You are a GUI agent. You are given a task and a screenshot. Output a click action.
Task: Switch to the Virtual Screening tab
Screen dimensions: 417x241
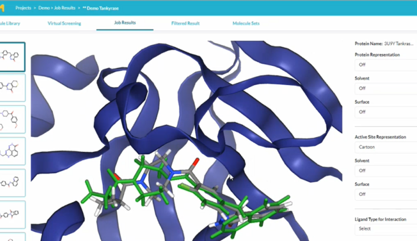pos(64,23)
